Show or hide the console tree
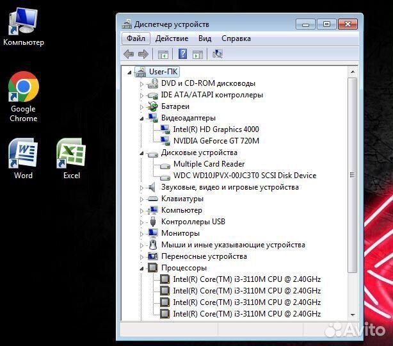The height and width of the screenshot is (346, 393). pyautogui.click(x=163, y=54)
